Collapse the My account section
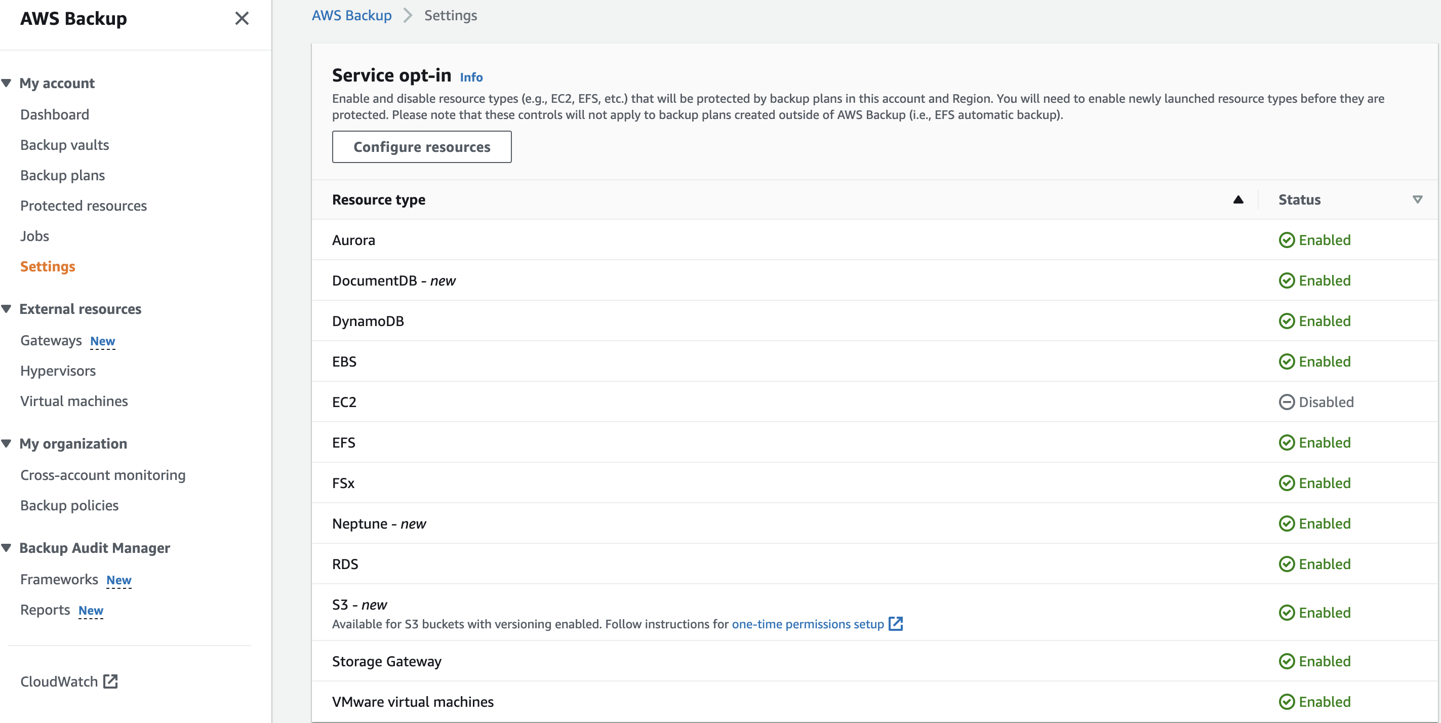The width and height of the screenshot is (1441, 723). (7, 83)
